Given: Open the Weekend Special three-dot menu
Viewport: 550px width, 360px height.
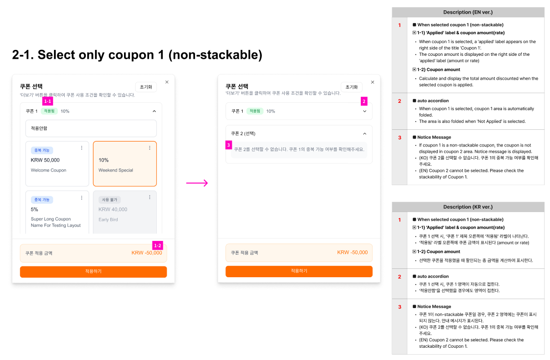Looking at the screenshot, I should [x=150, y=148].
